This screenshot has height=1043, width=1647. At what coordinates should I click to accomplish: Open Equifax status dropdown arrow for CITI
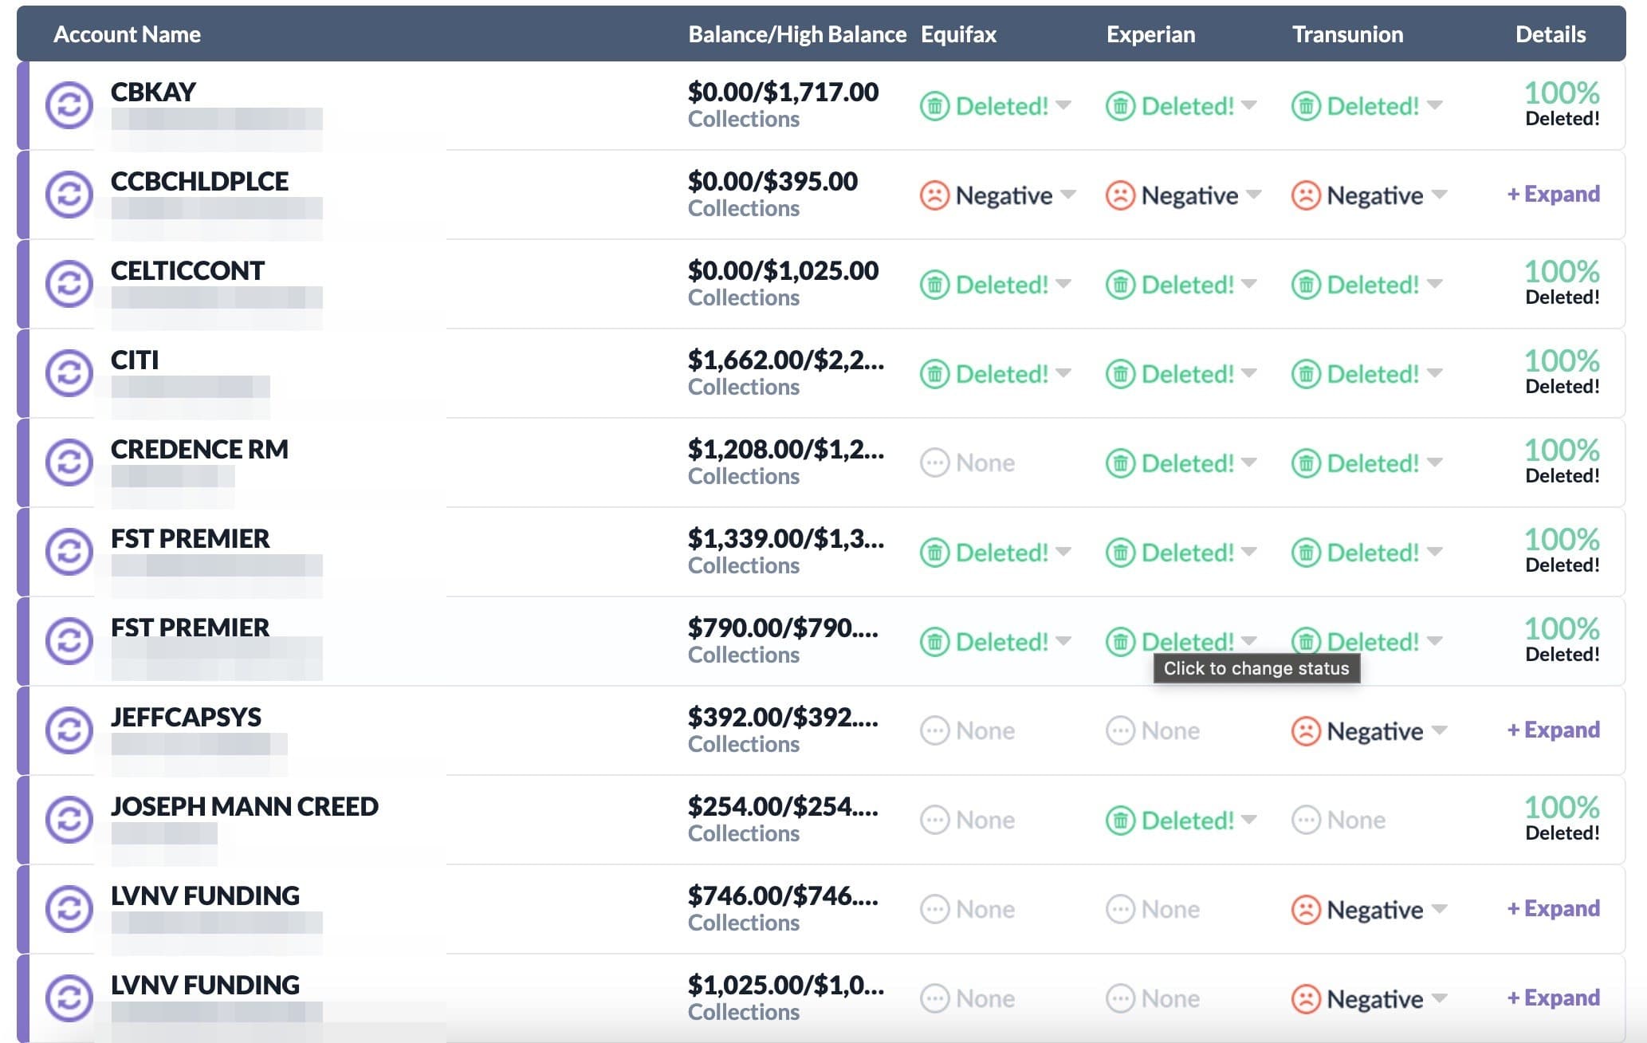(1063, 372)
